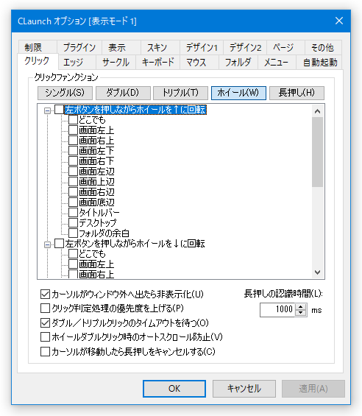Tick the 画面底辺 checkbox
Image resolution: width=362 pixels, height=416 pixels.
point(73,202)
